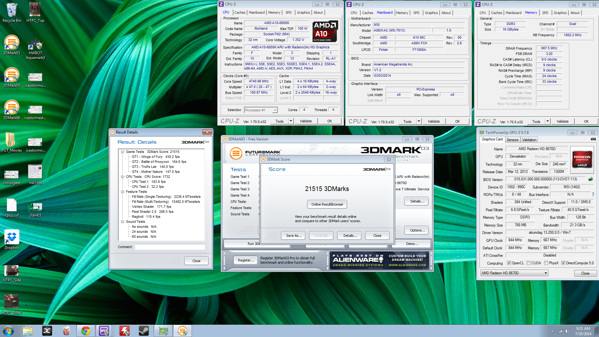This screenshot has height=337, width=599.
Task: Toggle CUDA checkbox in GPU-Z
Action: coord(528,263)
